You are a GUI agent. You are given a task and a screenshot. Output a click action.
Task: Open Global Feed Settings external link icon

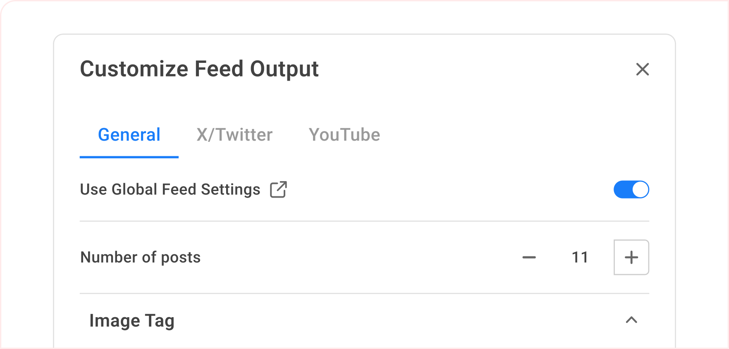(278, 190)
